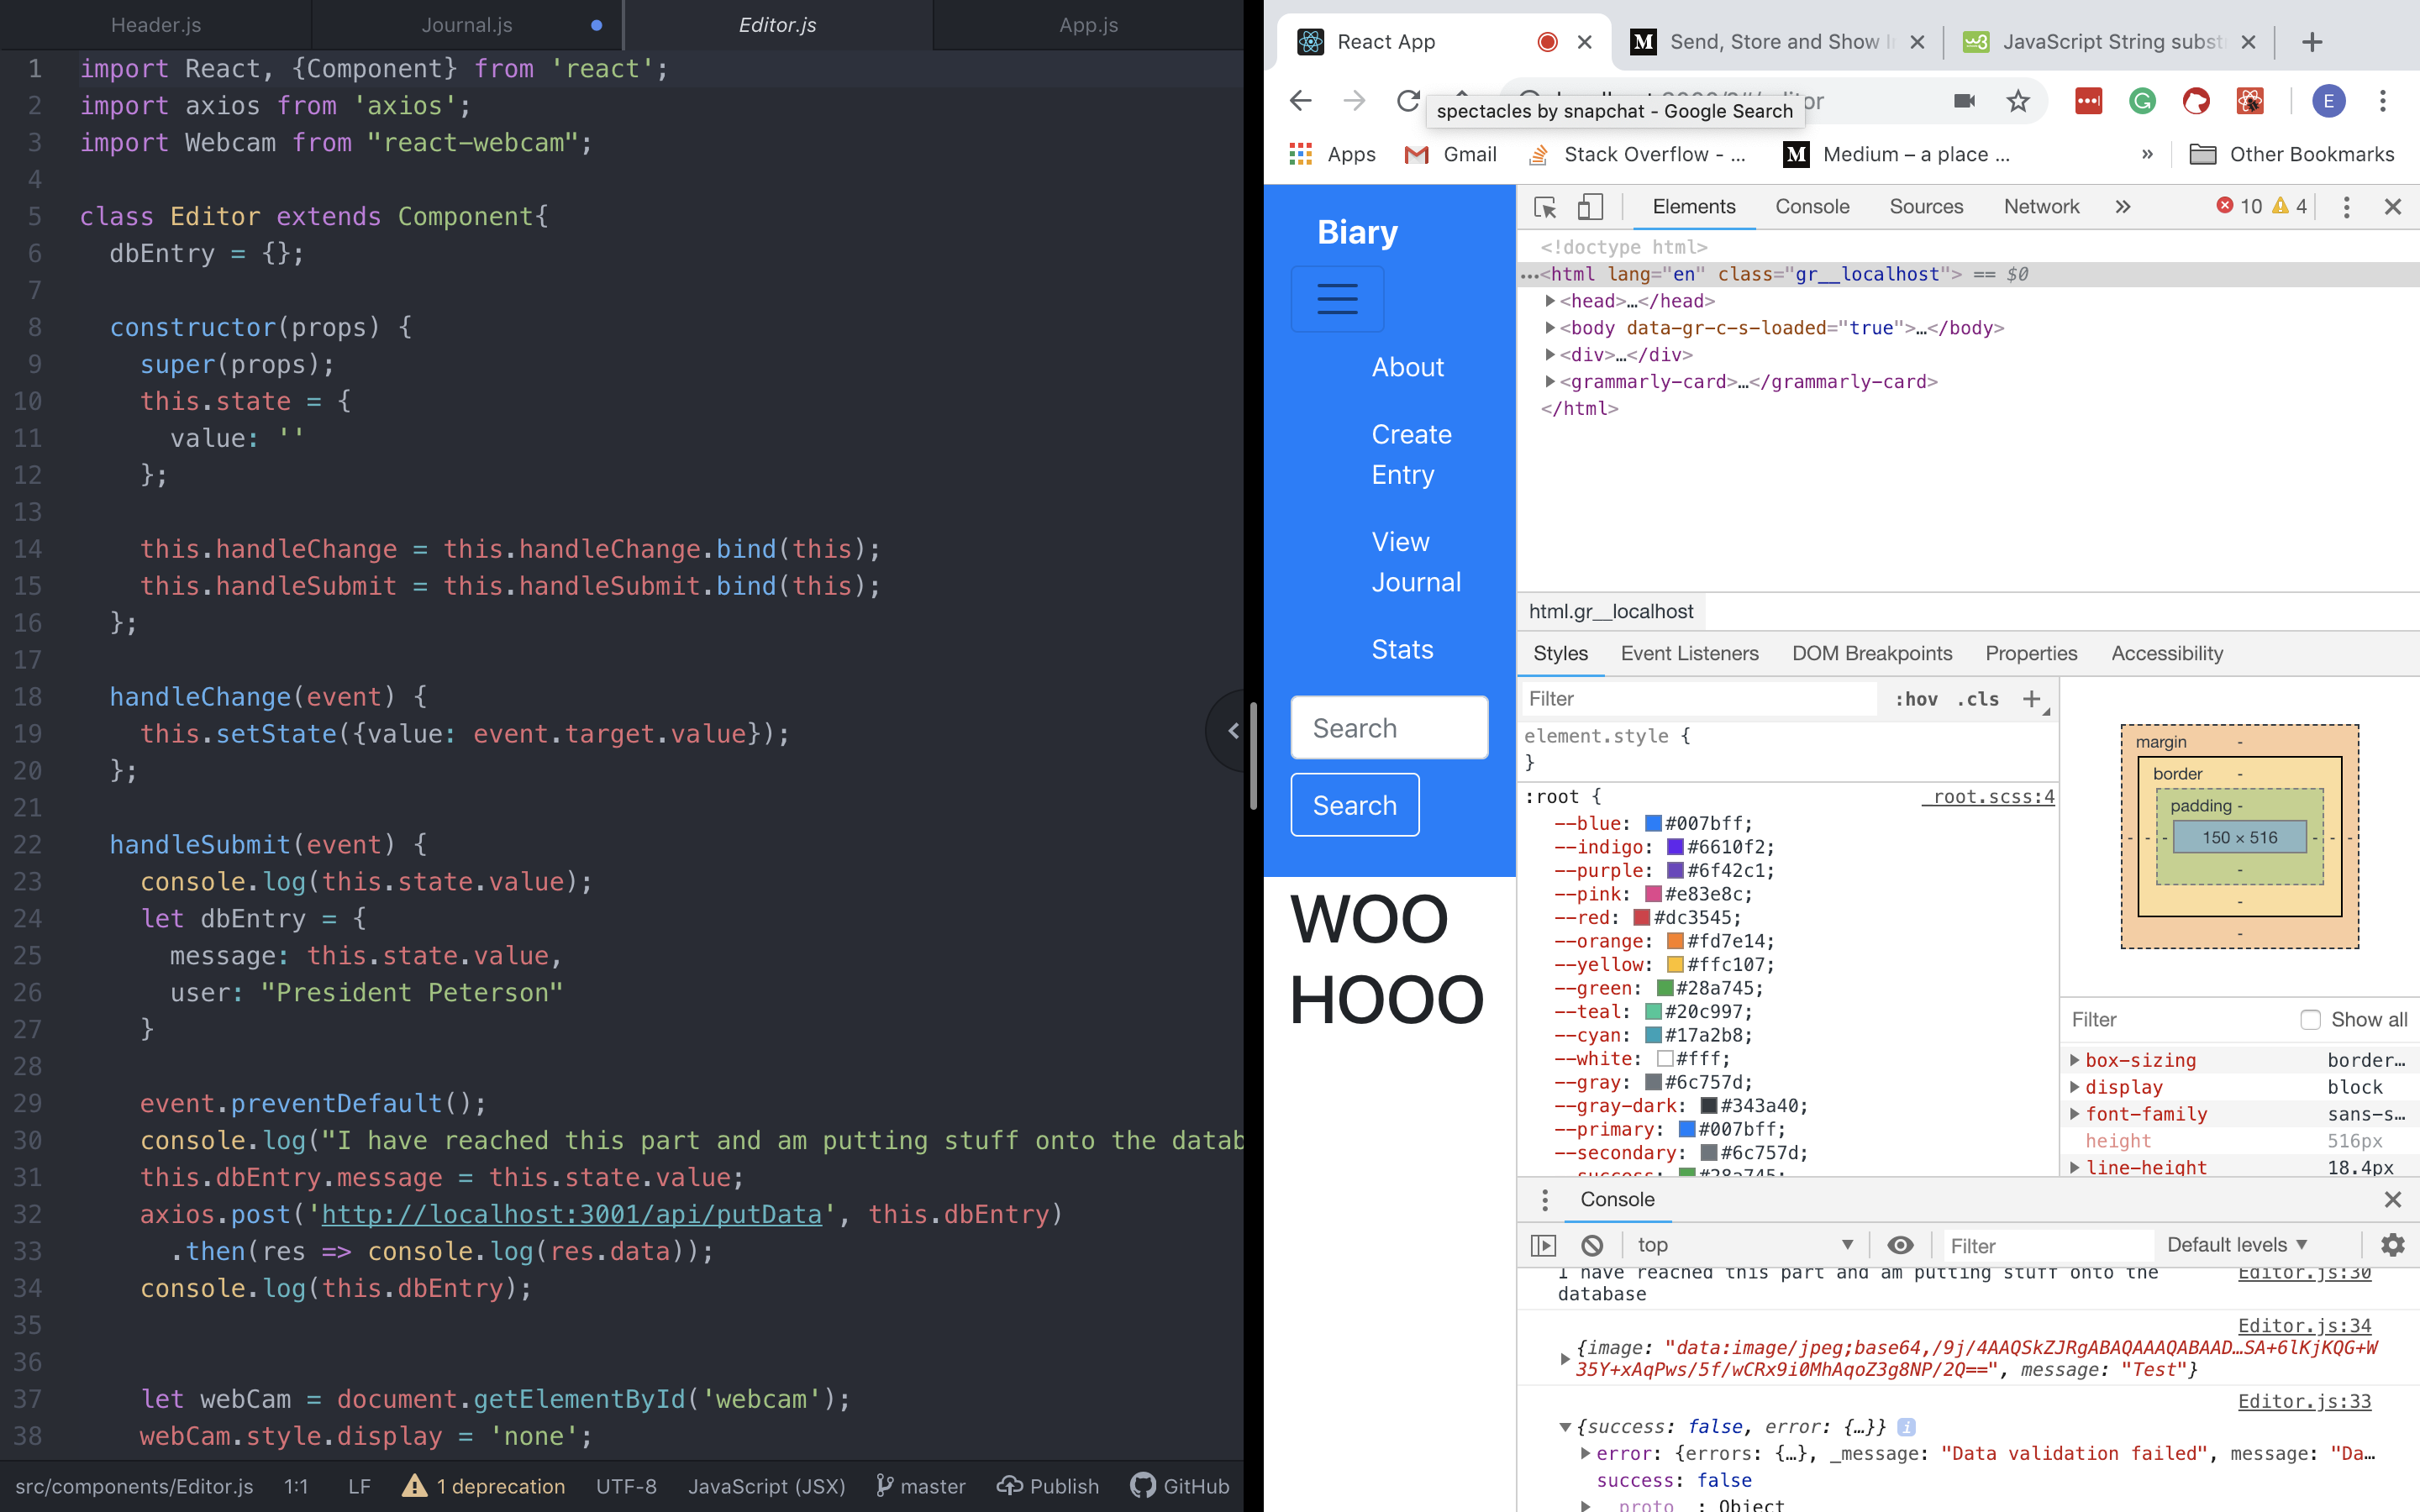
Task: Click the Biary Search input field
Action: click(1389, 728)
